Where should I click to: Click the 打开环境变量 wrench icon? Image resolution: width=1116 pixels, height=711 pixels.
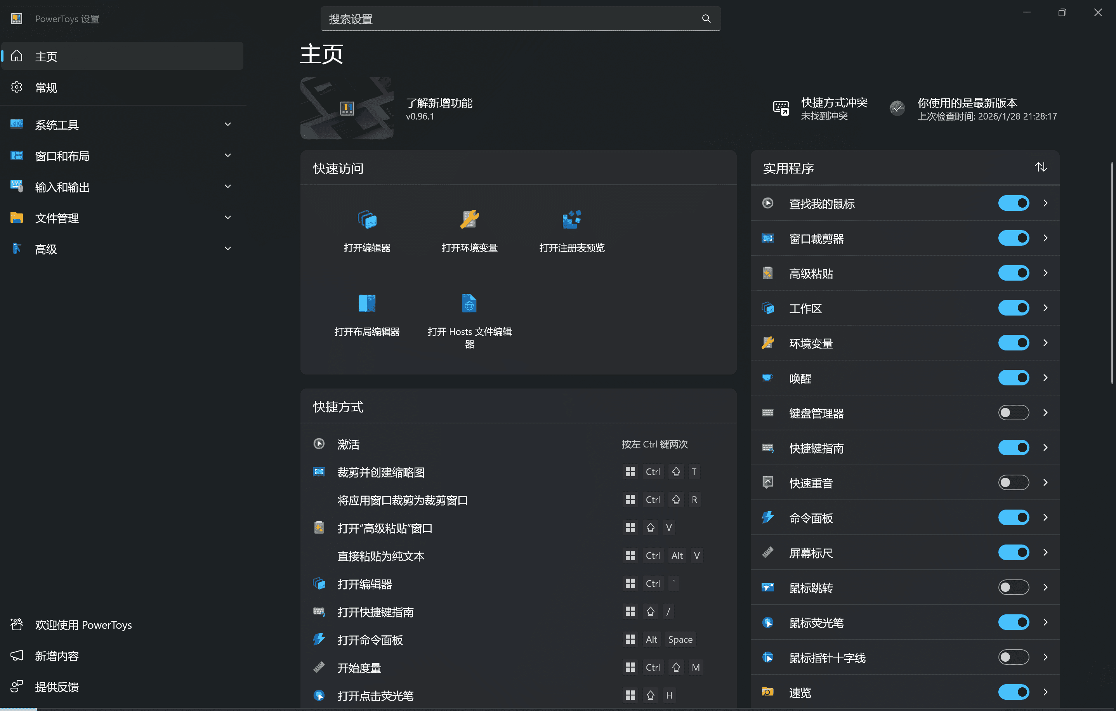pyautogui.click(x=469, y=219)
